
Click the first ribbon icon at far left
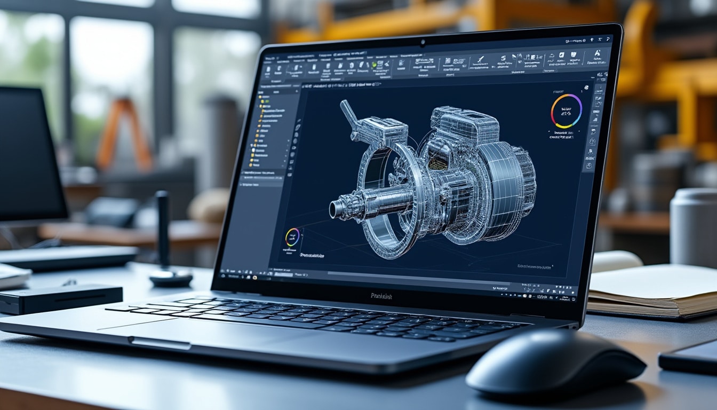click(268, 68)
